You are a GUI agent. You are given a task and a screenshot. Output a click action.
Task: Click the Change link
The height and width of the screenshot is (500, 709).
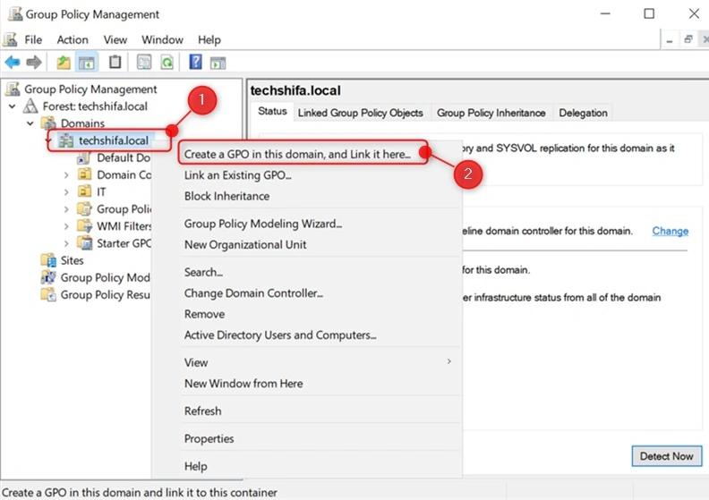pyautogui.click(x=671, y=231)
